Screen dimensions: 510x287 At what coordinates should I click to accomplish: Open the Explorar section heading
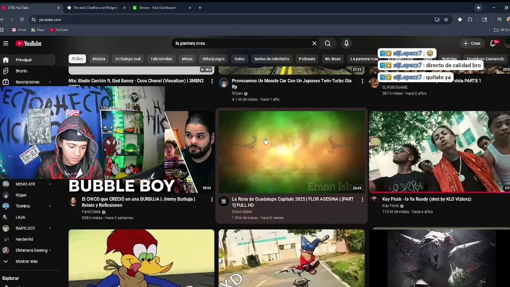click(x=10, y=278)
